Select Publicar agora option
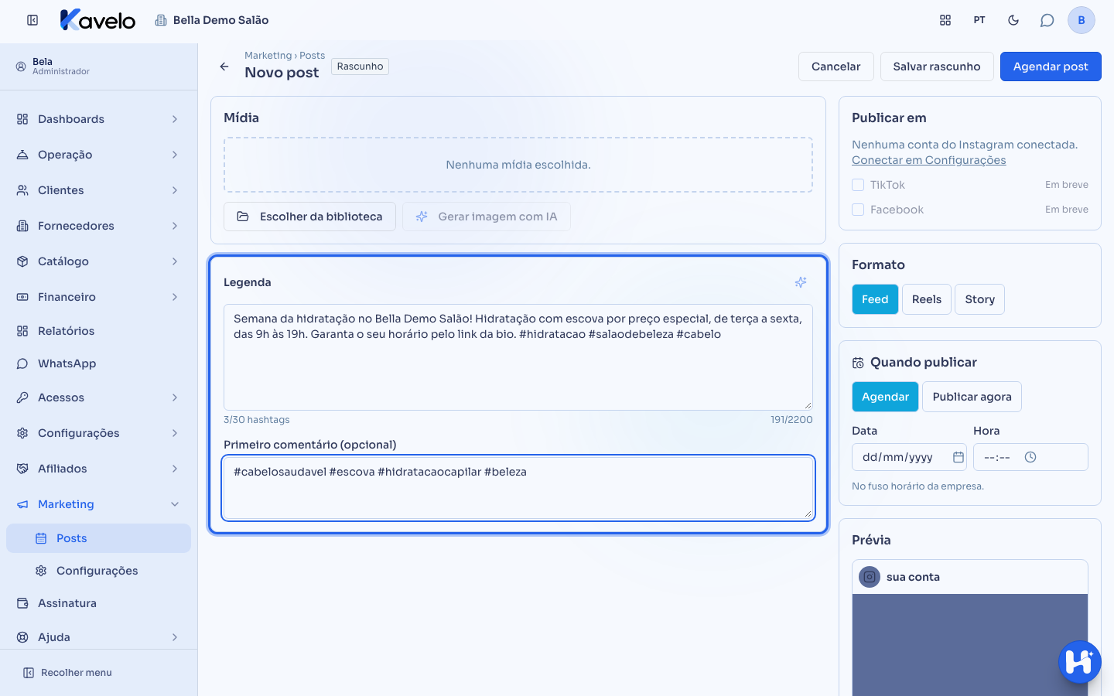Image resolution: width=1114 pixels, height=696 pixels. click(x=972, y=397)
